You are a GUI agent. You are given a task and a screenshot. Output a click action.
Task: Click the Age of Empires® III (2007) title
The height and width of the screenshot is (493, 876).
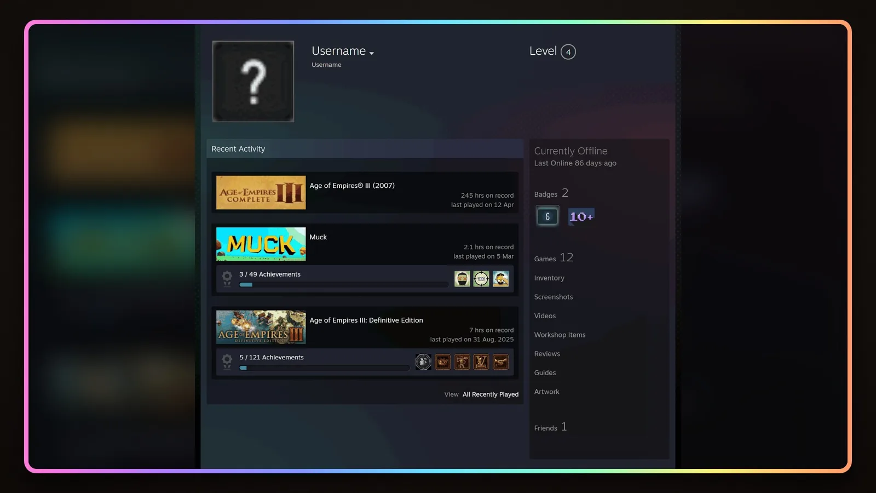[352, 186]
